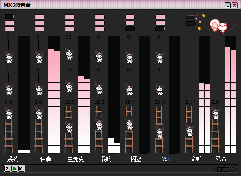Image resolution: width=241 pixels, height=176 pixels.
Task: Click the green dot record icon
Action: click(14, 169)
